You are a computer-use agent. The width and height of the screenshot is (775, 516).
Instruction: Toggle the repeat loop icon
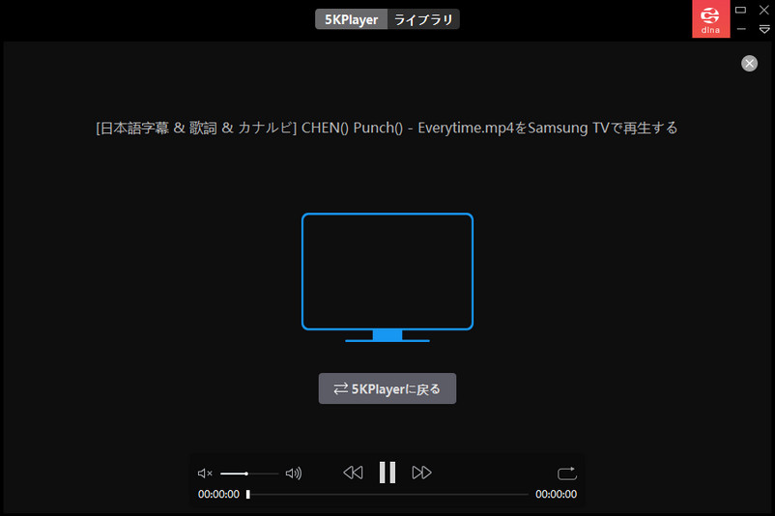coord(566,473)
